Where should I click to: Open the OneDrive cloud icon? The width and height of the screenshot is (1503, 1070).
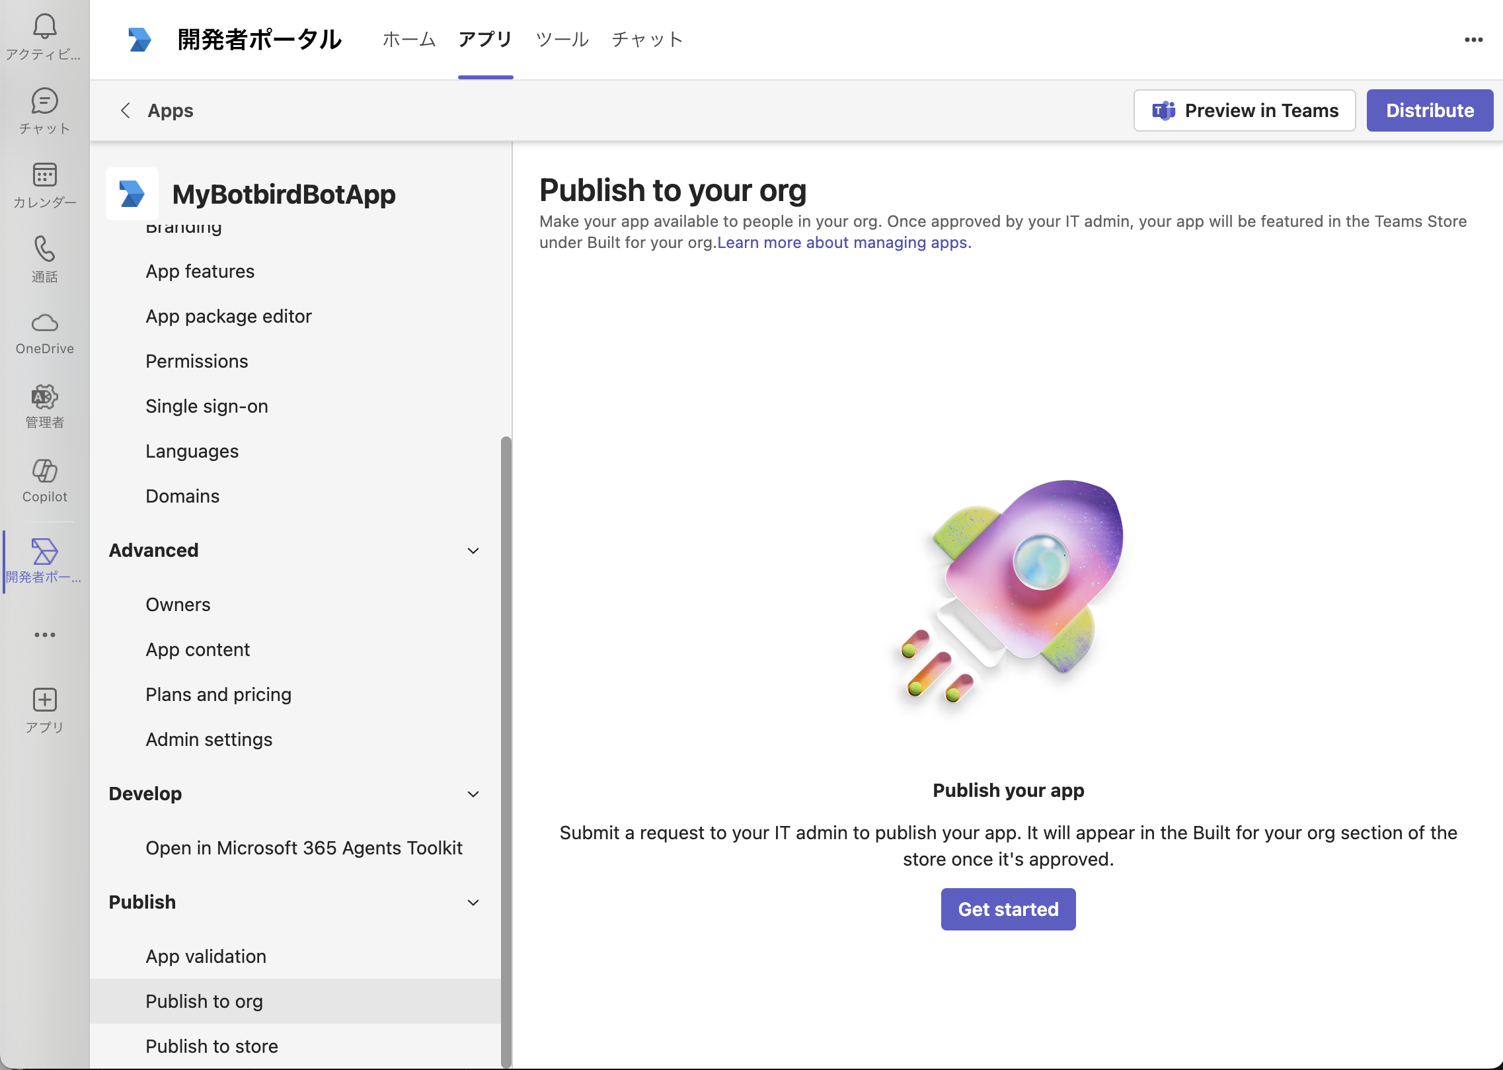(44, 323)
